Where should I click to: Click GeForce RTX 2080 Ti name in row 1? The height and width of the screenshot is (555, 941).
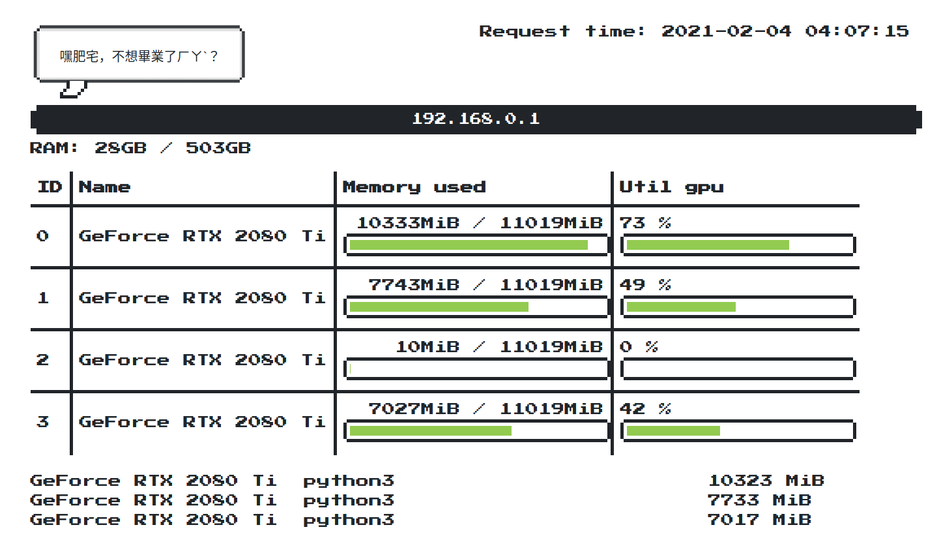[x=202, y=298]
